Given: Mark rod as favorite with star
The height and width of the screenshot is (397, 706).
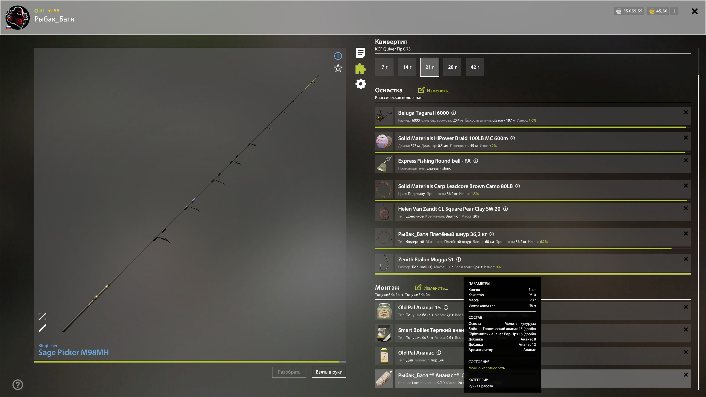Looking at the screenshot, I should (x=338, y=68).
